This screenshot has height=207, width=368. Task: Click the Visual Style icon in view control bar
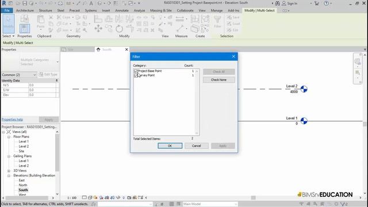(x=90, y=198)
